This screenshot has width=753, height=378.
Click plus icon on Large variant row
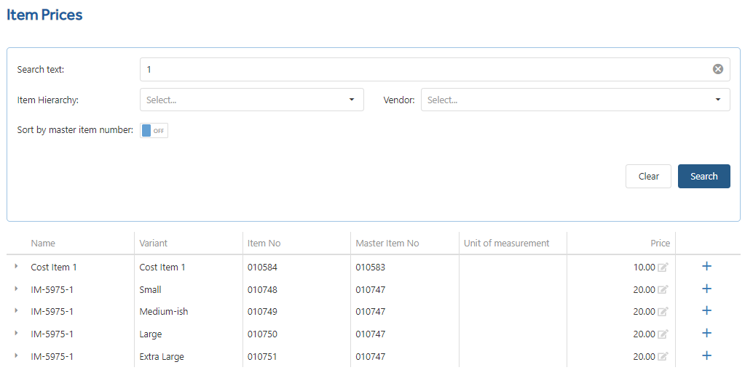(706, 333)
